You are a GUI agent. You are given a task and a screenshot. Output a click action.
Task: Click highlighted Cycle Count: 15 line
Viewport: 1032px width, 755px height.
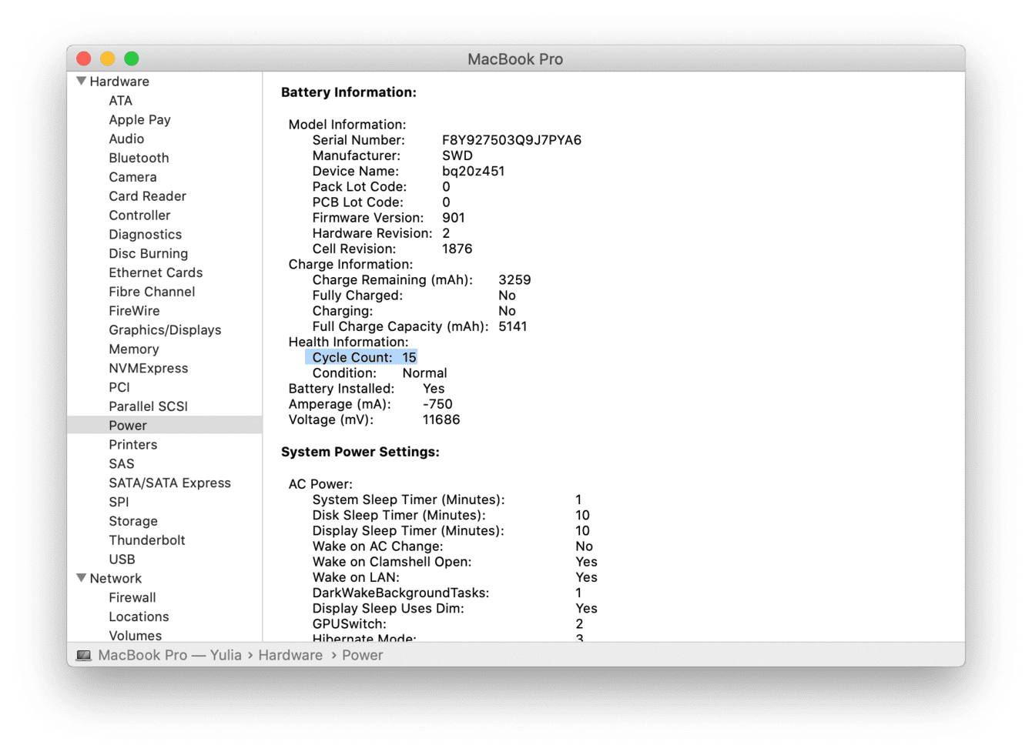[x=362, y=358]
